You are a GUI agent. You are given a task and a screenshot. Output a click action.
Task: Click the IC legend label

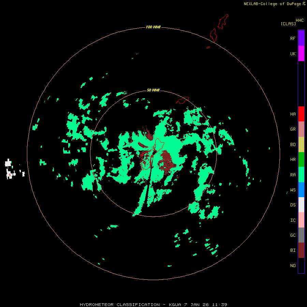point(293,220)
